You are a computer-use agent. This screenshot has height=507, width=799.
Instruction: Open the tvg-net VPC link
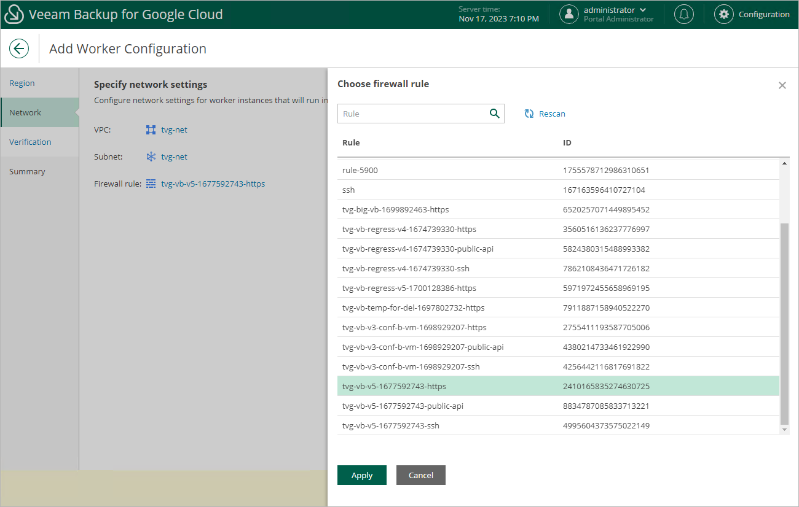pyautogui.click(x=174, y=130)
